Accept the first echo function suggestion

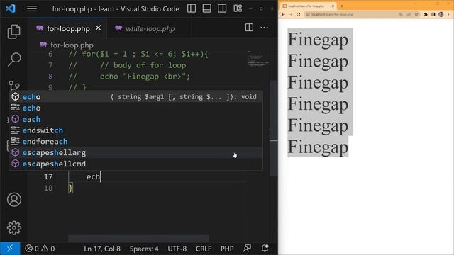click(135, 96)
